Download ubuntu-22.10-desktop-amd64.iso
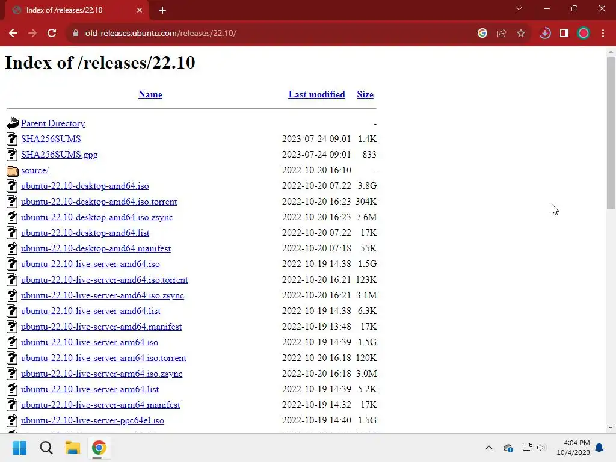 pos(85,186)
